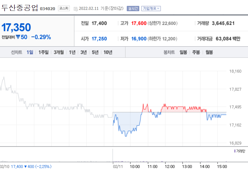Click the 거래량 legend marker in chart
Screen dimensions: 248x175
point(235,151)
